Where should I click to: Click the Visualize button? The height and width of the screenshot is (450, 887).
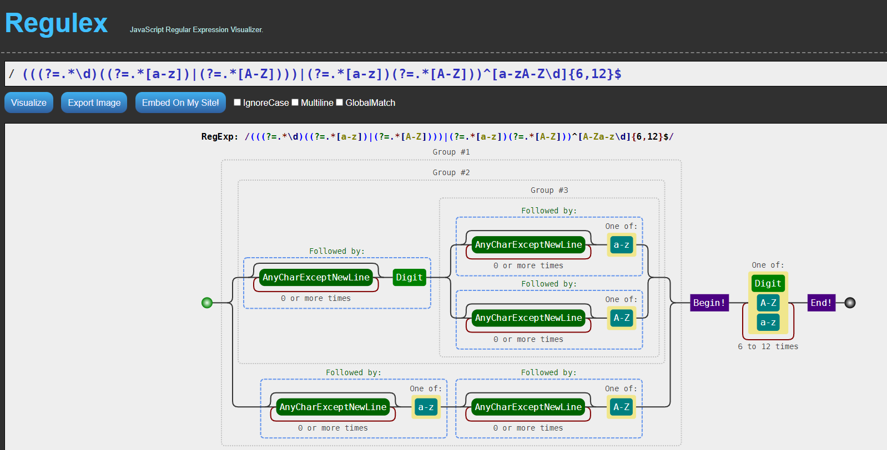pos(29,103)
